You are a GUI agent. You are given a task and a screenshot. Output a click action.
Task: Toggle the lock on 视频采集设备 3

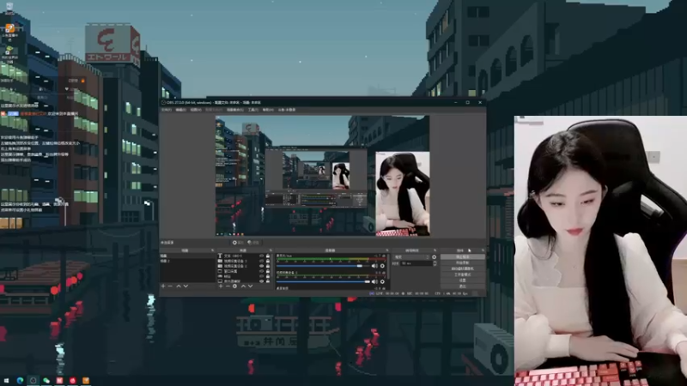pos(268,261)
